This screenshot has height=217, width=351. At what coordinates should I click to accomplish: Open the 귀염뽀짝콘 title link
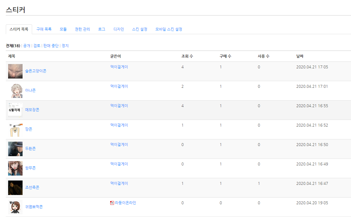pyautogui.click(x=34, y=207)
